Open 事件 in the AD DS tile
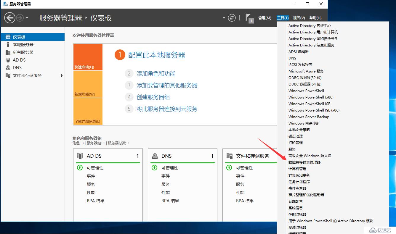Image resolution: width=396 pixels, height=234 pixels. pyautogui.click(x=91, y=176)
